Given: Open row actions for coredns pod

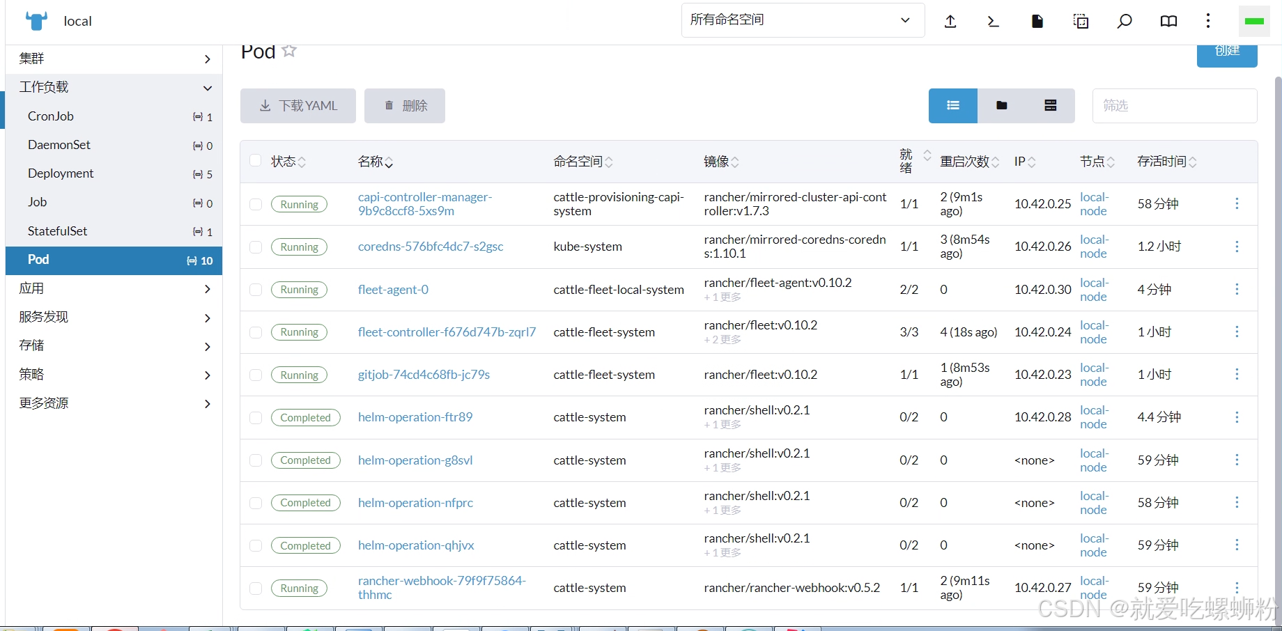Looking at the screenshot, I should click(x=1237, y=247).
